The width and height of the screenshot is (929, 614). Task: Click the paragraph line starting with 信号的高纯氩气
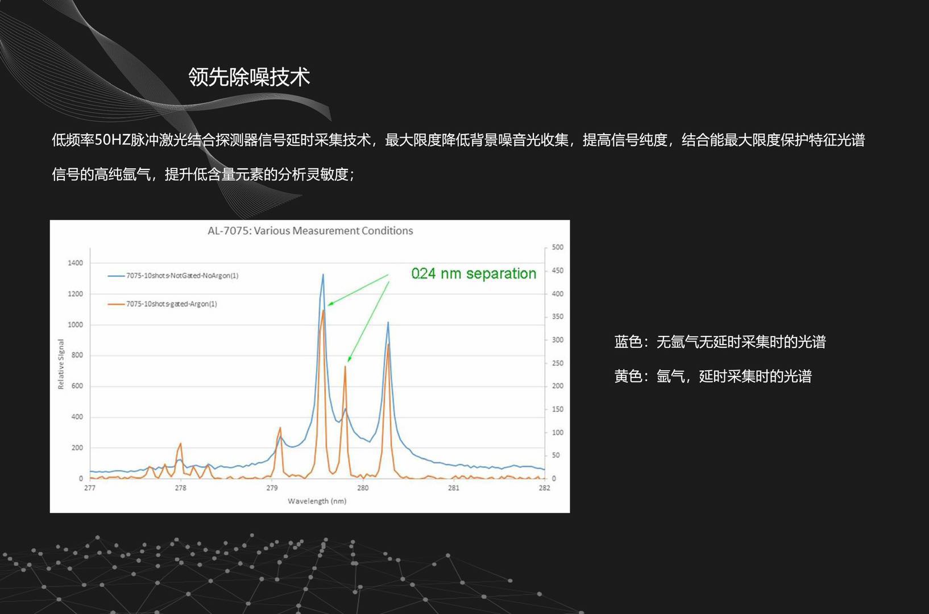tap(203, 175)
